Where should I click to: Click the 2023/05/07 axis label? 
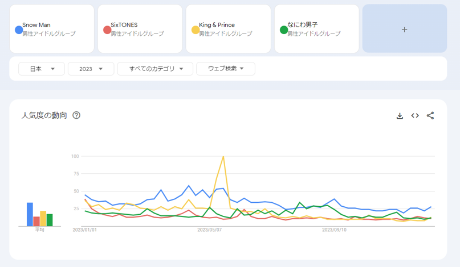click(x=209, y=230)
